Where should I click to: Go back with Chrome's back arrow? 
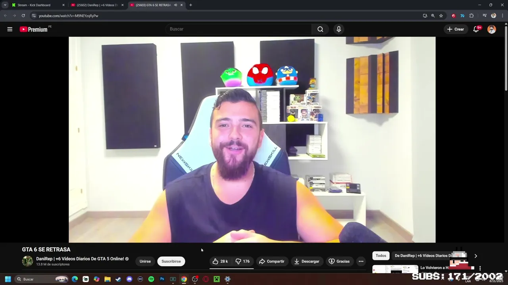(5, 16)
